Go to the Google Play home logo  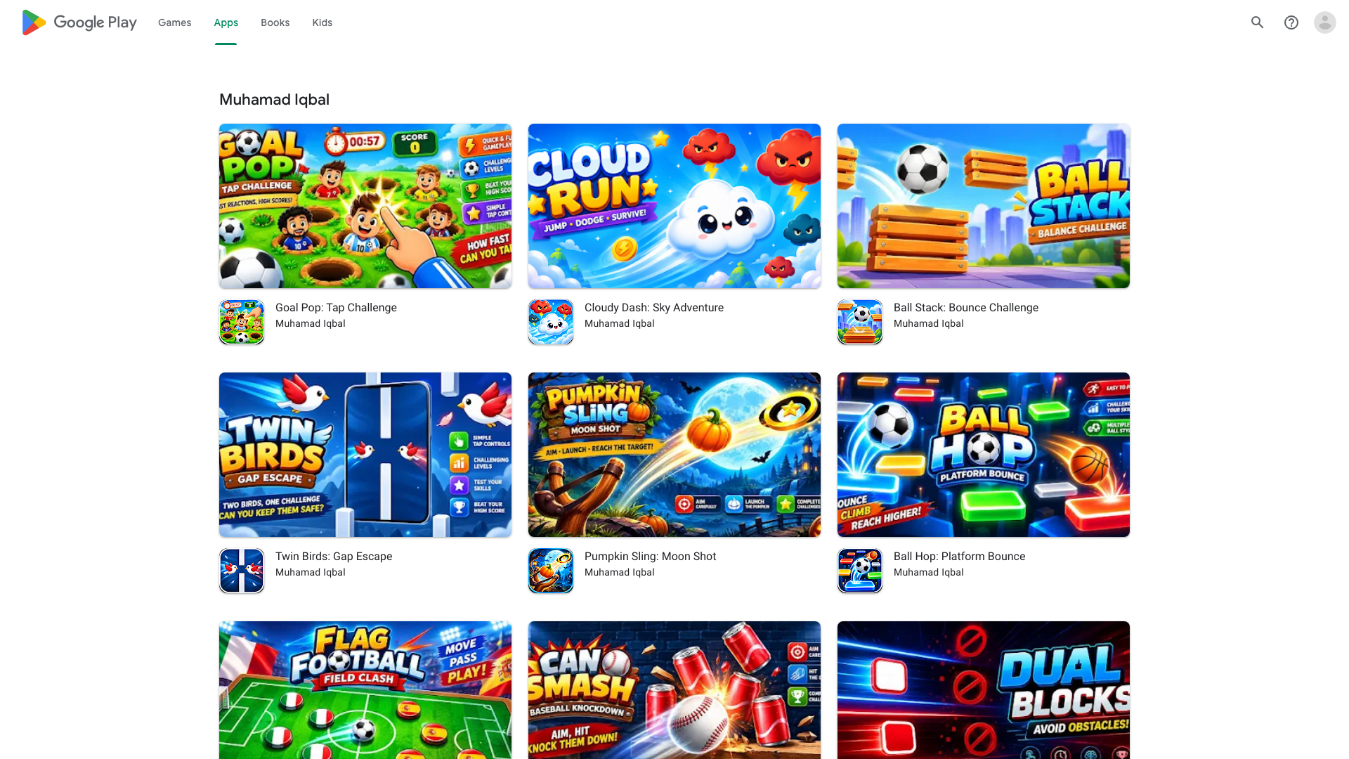(x=79, y=22)
